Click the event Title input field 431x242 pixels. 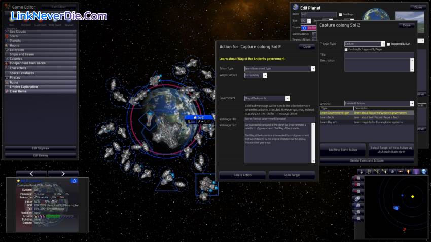pyautogui.click(x=379, y=55)
